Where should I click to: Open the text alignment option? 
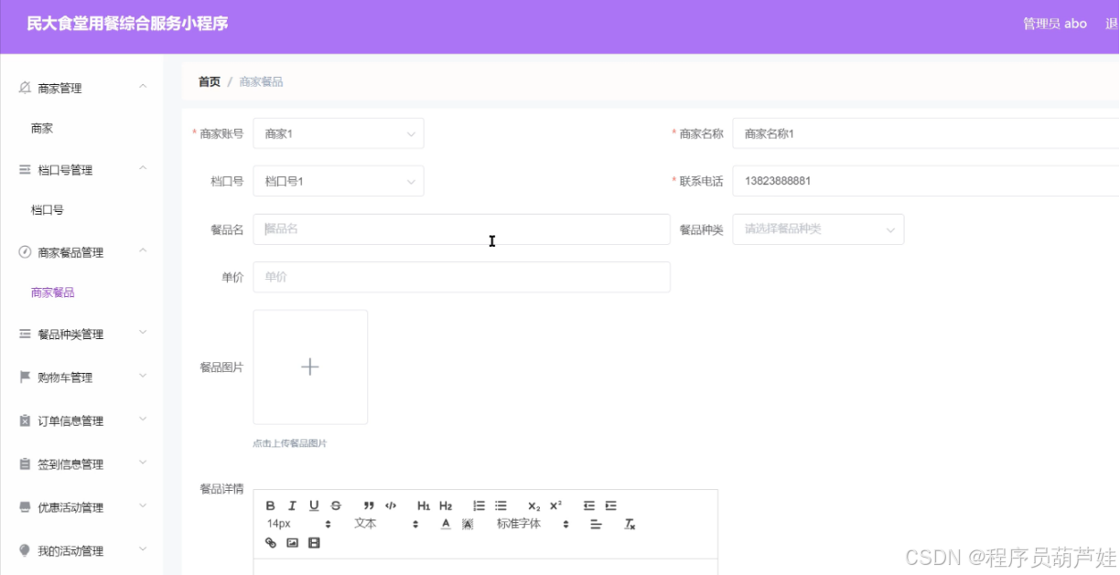pos(596,525)
